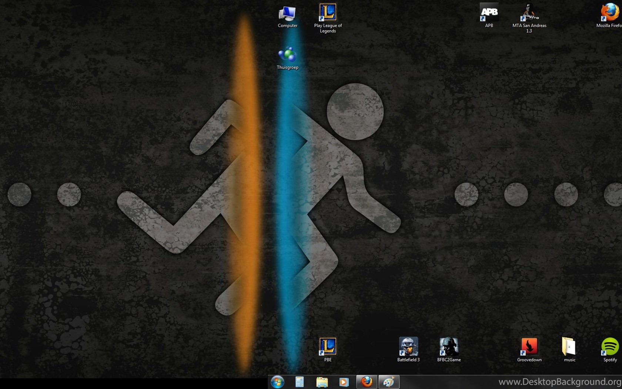Screen dimensions: 622x389
Task: Launch Windows Media Player from the taskbar
Action: [x=344, y=382]
